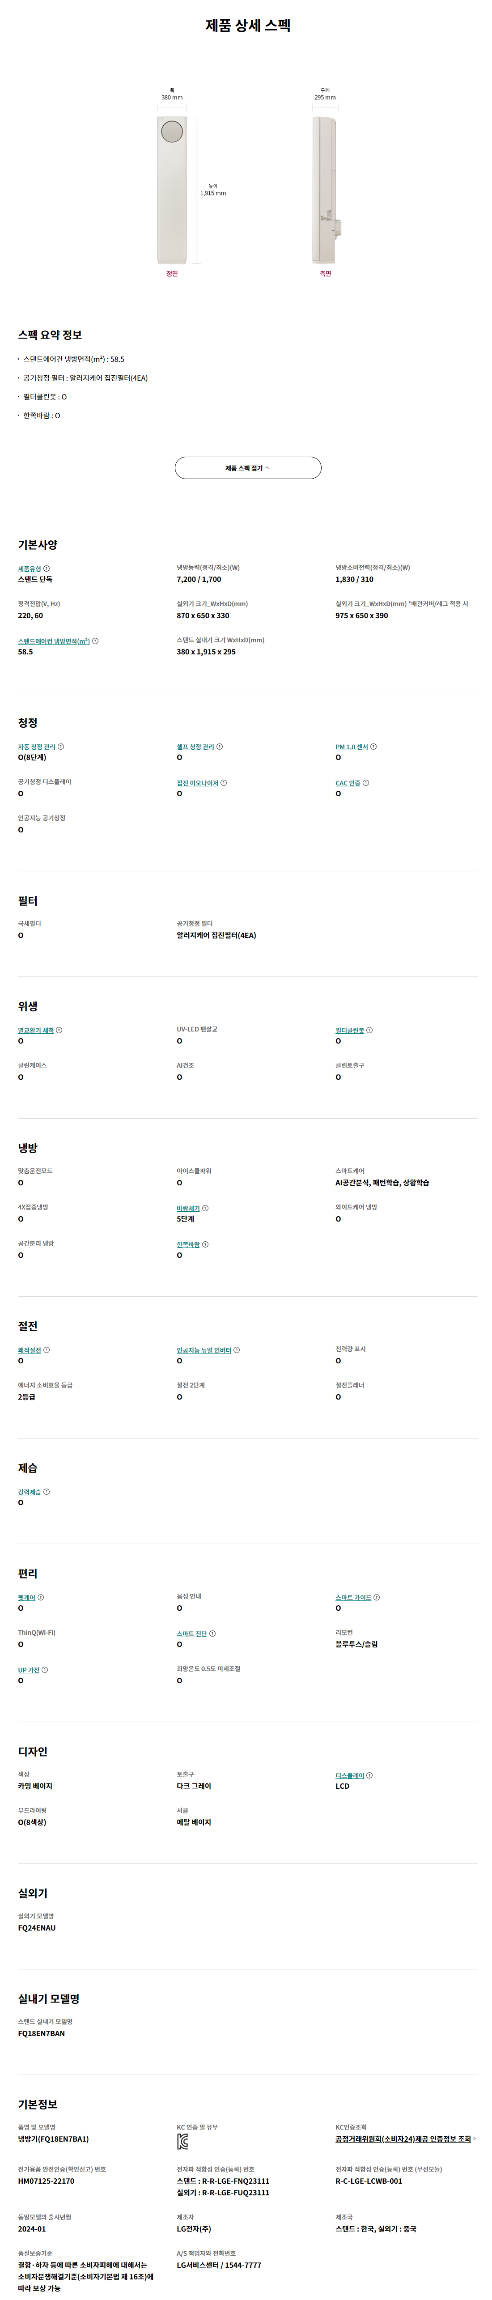Click the front view (정면) product image
The image size is (492, 2300).
point(172,189)
